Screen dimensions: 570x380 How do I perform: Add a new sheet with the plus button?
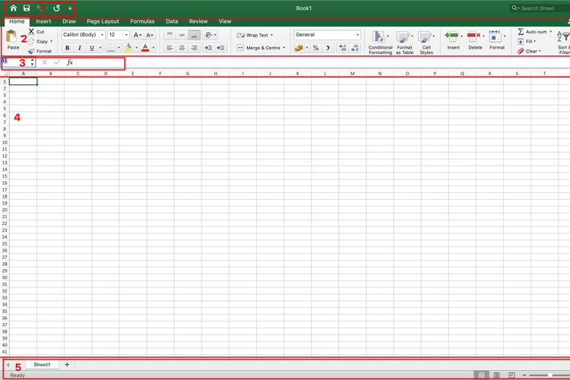click(67, 364)
